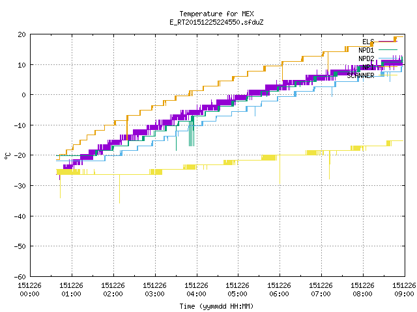Screen dimensions: 417x312
Task: Click the deepest yellow SCANNER spike near 02:00
Action: pos(119,189)
